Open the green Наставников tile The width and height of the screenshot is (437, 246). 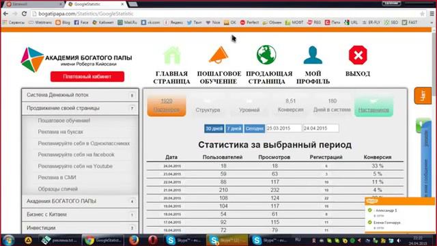[x=373, y=106]
